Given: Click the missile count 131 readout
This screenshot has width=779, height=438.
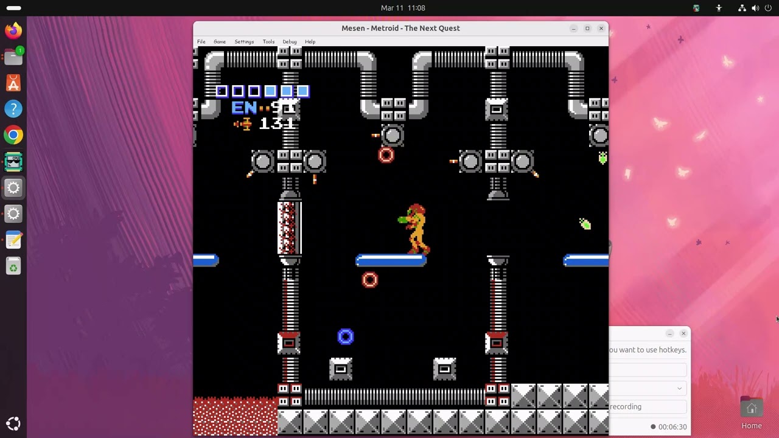Looking at the screenshot, I should (x=277, y=123).
